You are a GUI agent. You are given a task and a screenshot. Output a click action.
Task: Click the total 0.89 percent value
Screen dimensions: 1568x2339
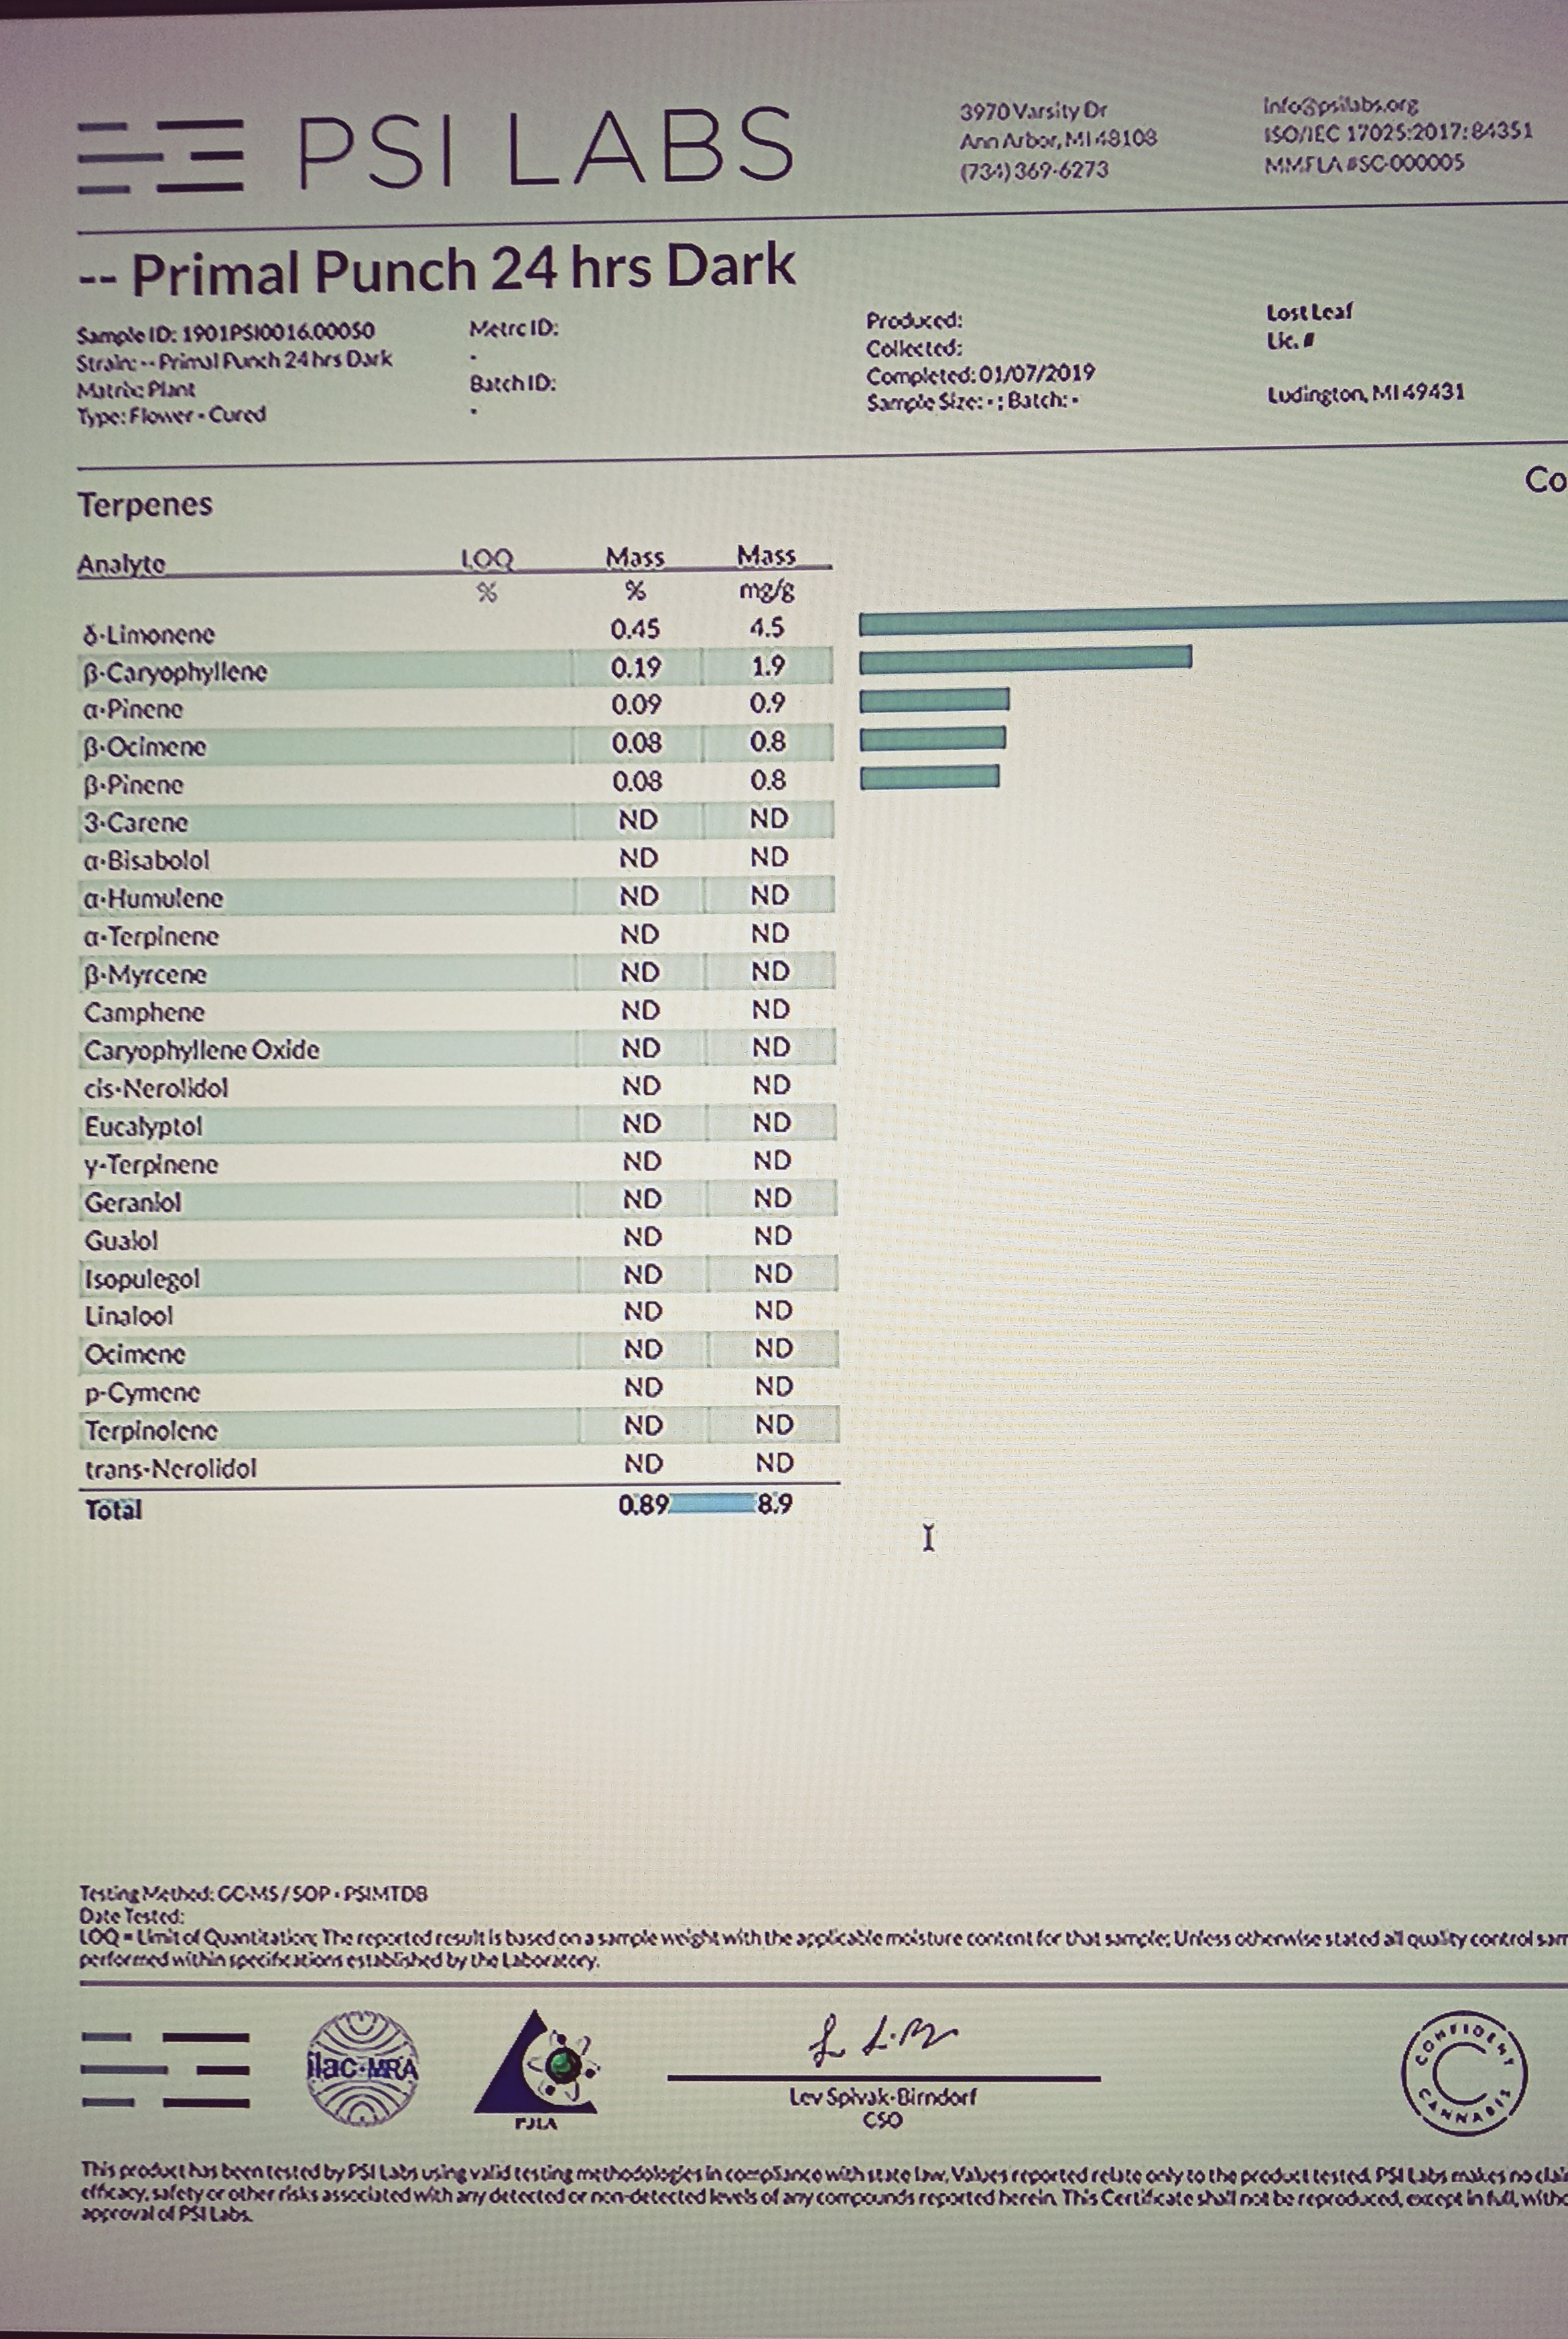pyautogui.click(x=643, y=1505)
